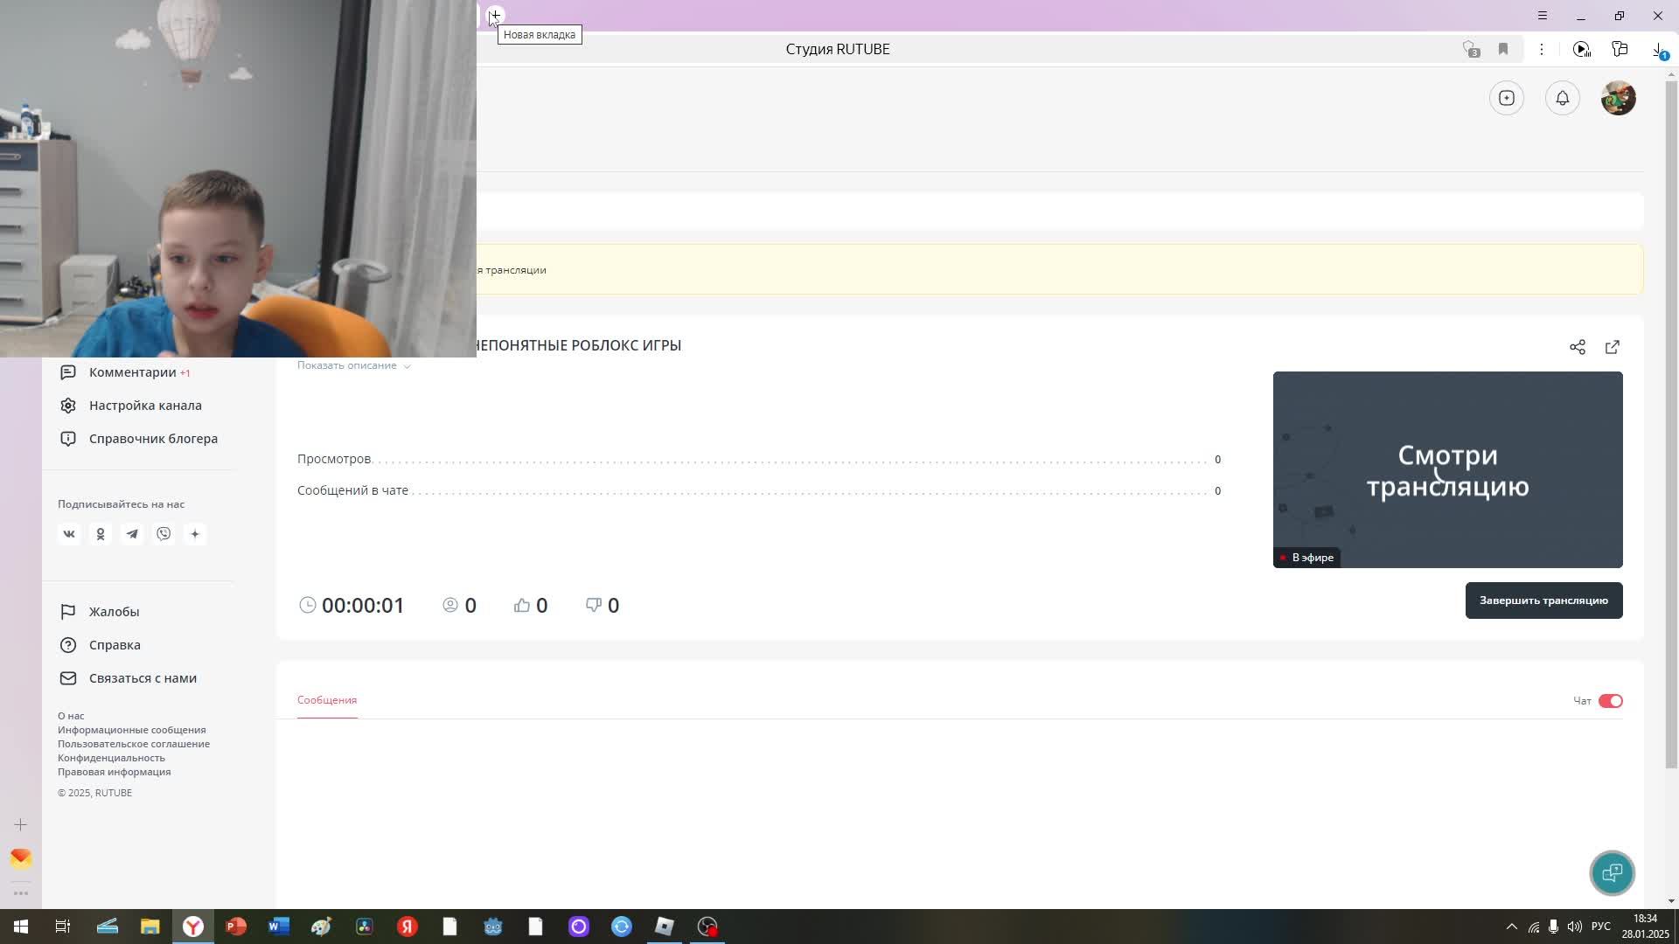Open the browser media player icon
The height and width of the screenshot is (944, 1679).
(x=1581, y=49)
